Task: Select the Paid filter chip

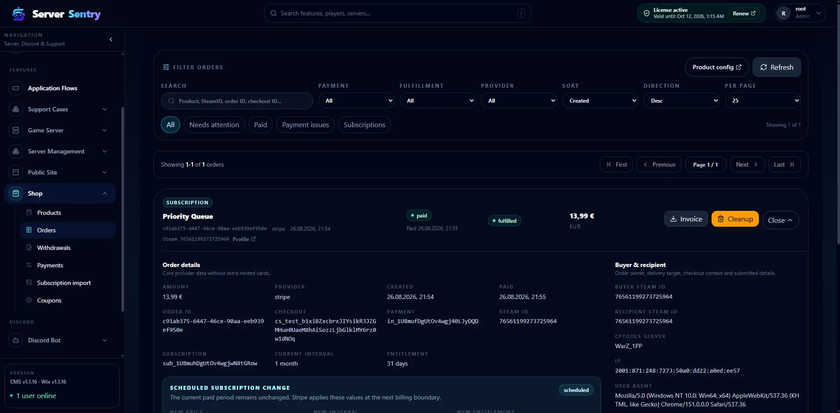Action: (260, 125)
